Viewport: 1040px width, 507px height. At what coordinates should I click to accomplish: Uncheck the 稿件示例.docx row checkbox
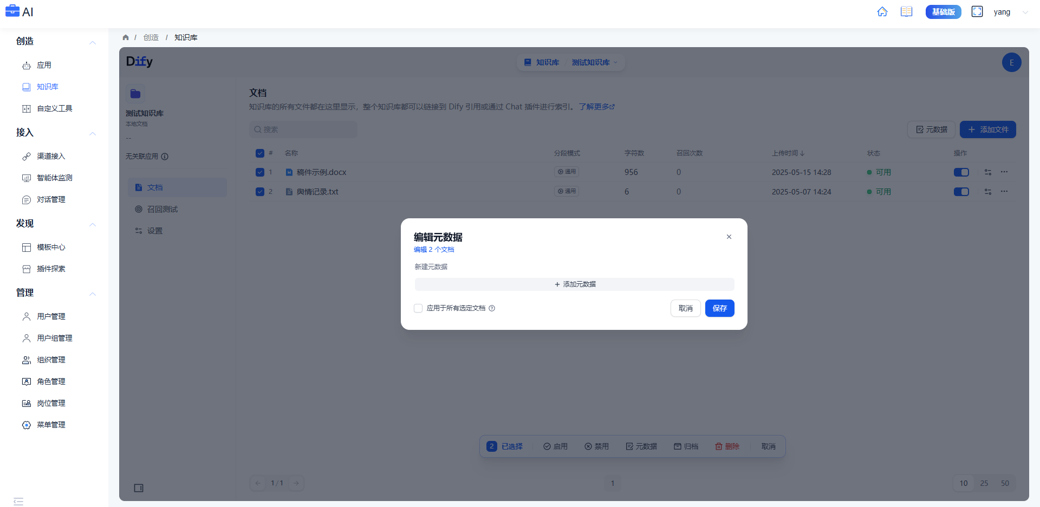click(x=260, y=172)
